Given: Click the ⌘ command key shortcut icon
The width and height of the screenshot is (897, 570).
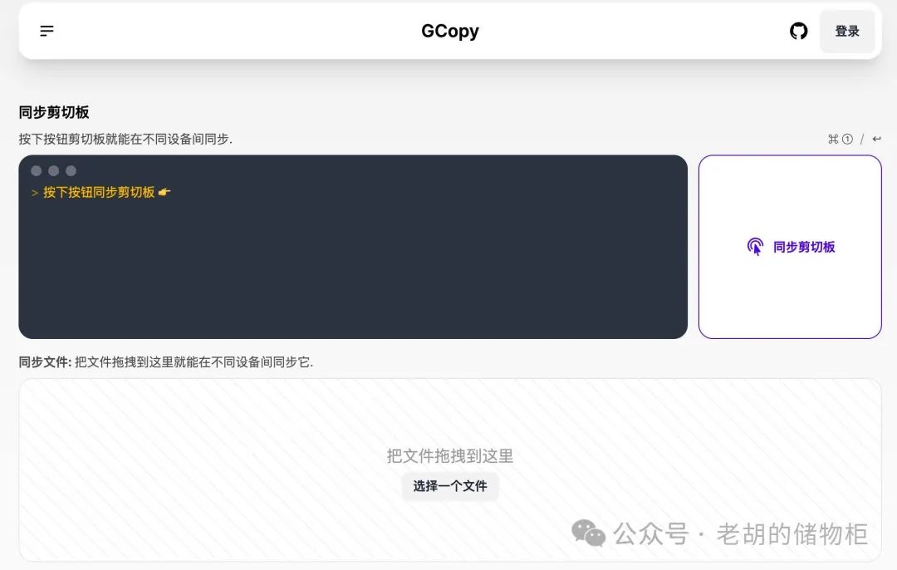Looking at the screenshot, I should (833, 139).
